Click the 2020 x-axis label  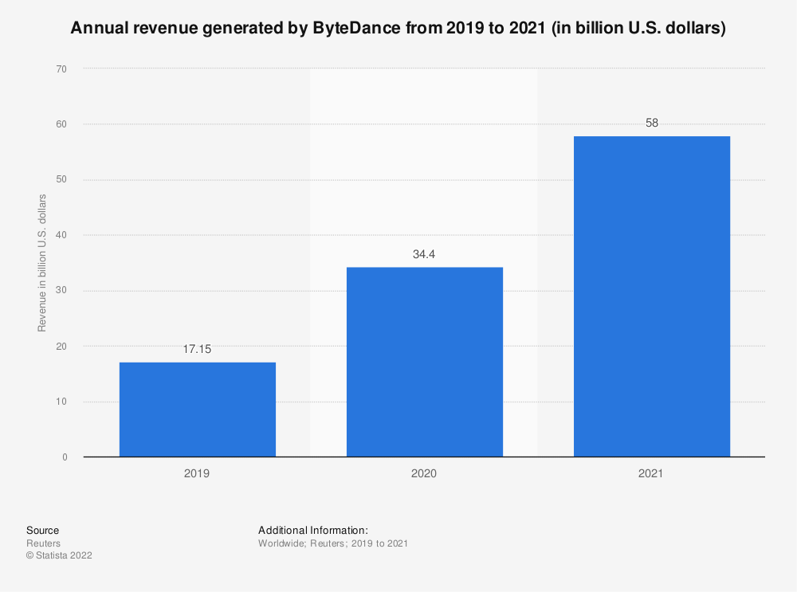tap(424, 473)
